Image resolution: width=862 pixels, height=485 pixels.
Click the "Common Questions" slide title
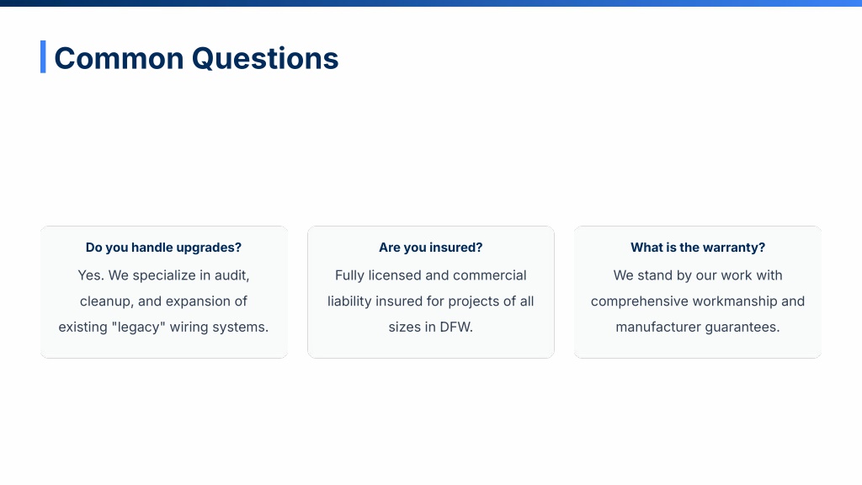(x=196, y=58)
